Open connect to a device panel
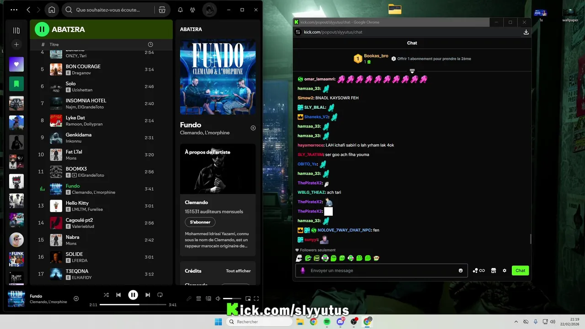Screen dimensions: 585x329 pyautogui.click(x=208, y=299)
